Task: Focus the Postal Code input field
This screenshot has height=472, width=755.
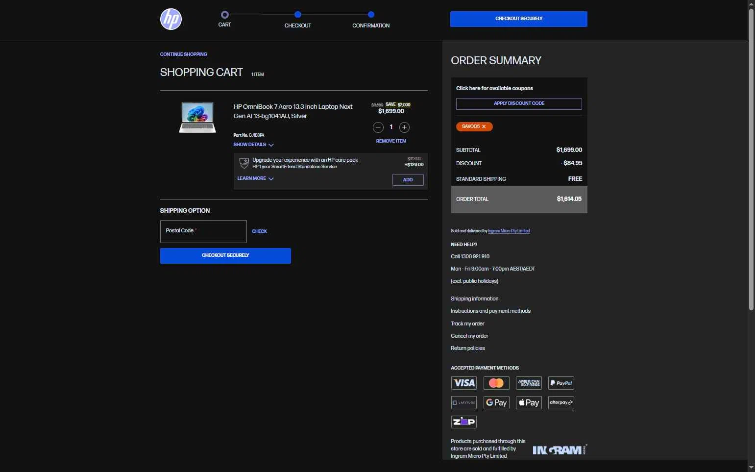Action: pyautogui.click(x=203, y=231)
